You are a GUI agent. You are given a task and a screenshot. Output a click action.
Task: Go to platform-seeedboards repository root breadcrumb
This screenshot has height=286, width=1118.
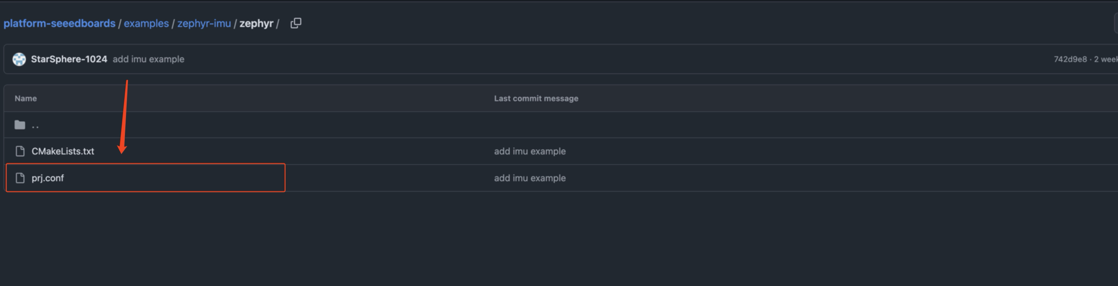(60, 23)
